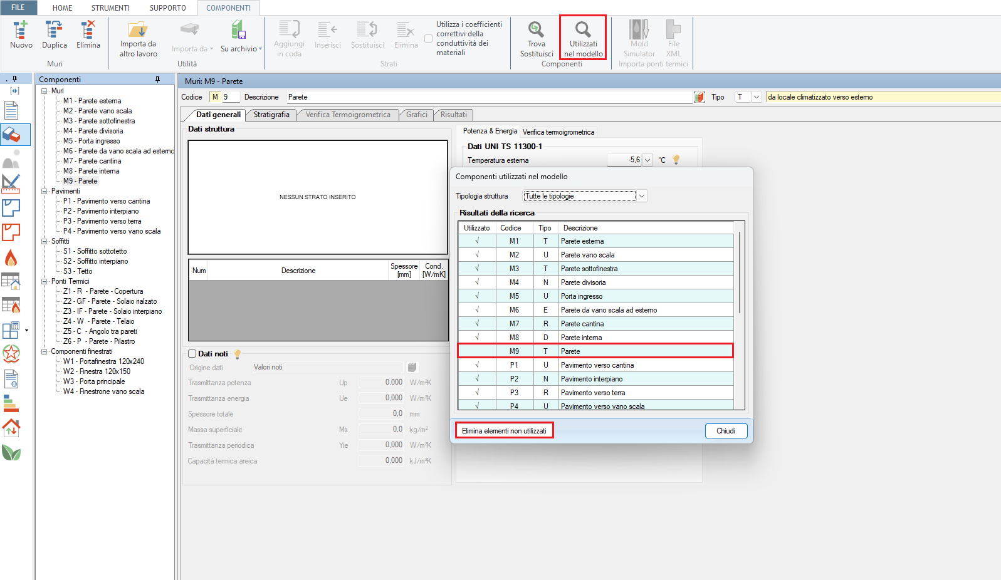Image resolution: width=1001 pixels, height=580 pixels.
Task: Select the Dati generali tab
Action: [x=218, y=115]
